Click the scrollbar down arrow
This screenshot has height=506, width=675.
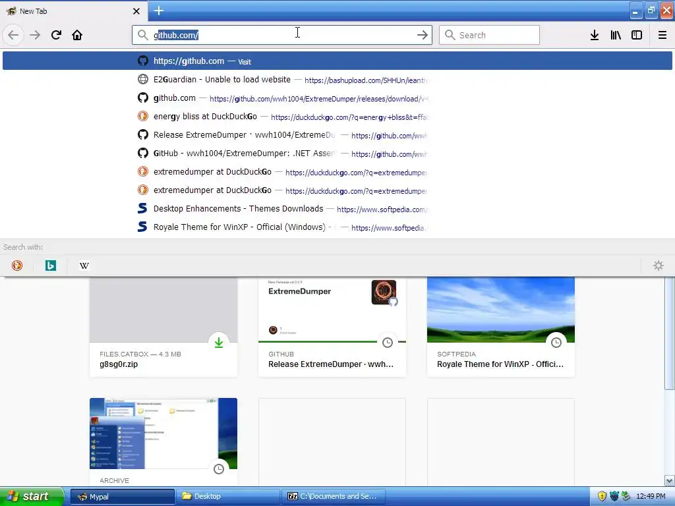click(x=670, y=480)
